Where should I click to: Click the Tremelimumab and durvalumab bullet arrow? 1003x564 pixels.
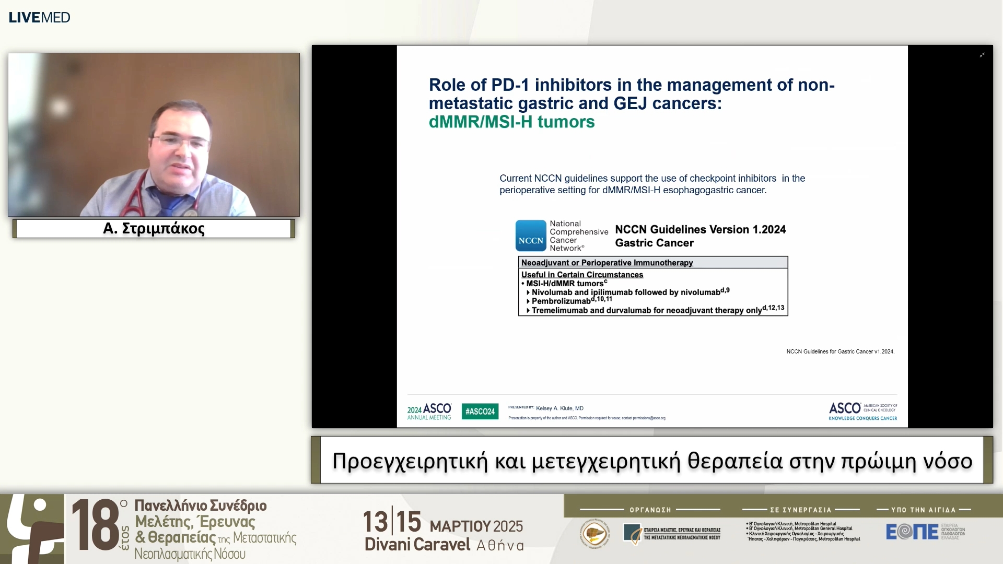(528, 310)
